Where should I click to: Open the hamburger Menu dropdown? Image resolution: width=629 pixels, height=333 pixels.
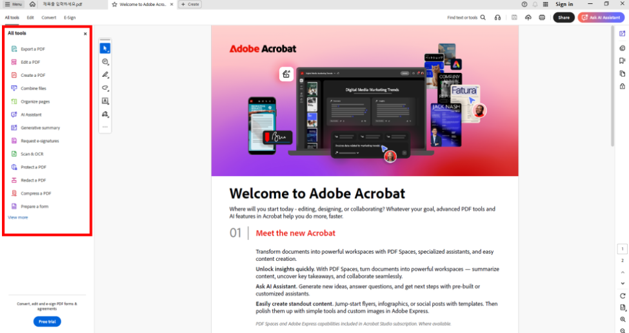[x=14, y=5]
